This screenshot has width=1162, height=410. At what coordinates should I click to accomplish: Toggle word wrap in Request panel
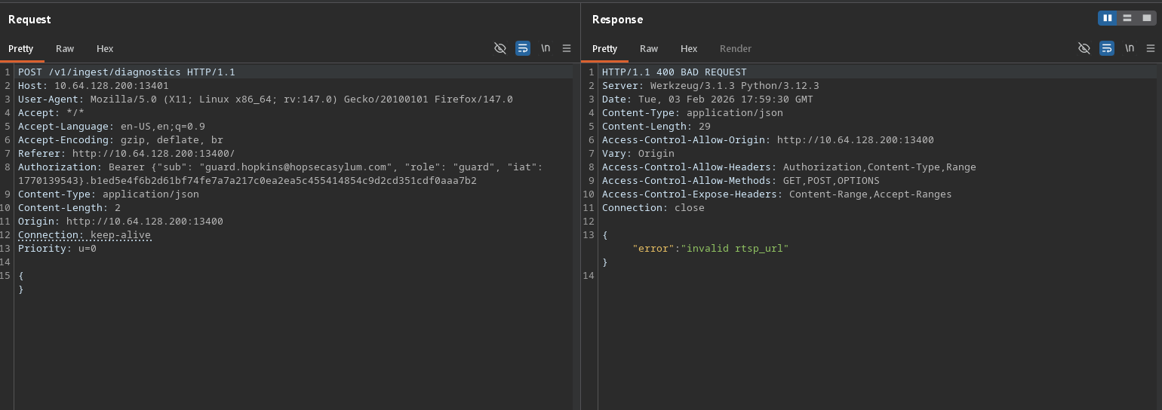tap(523, 48)
